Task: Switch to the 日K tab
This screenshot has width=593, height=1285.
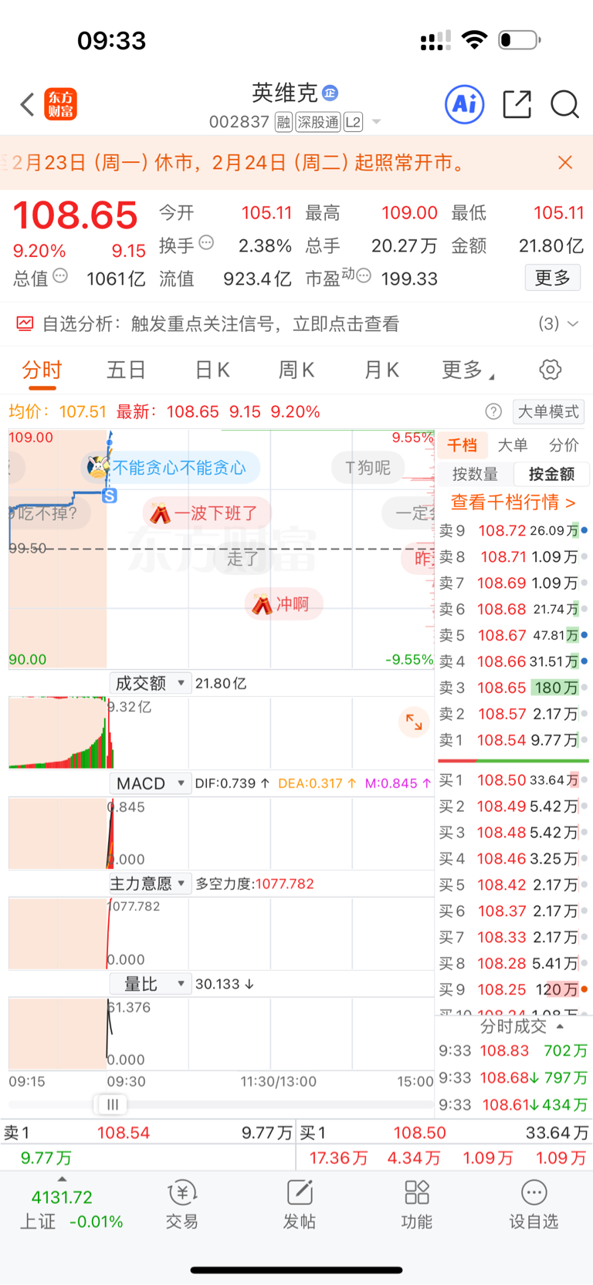Action: 212,370
